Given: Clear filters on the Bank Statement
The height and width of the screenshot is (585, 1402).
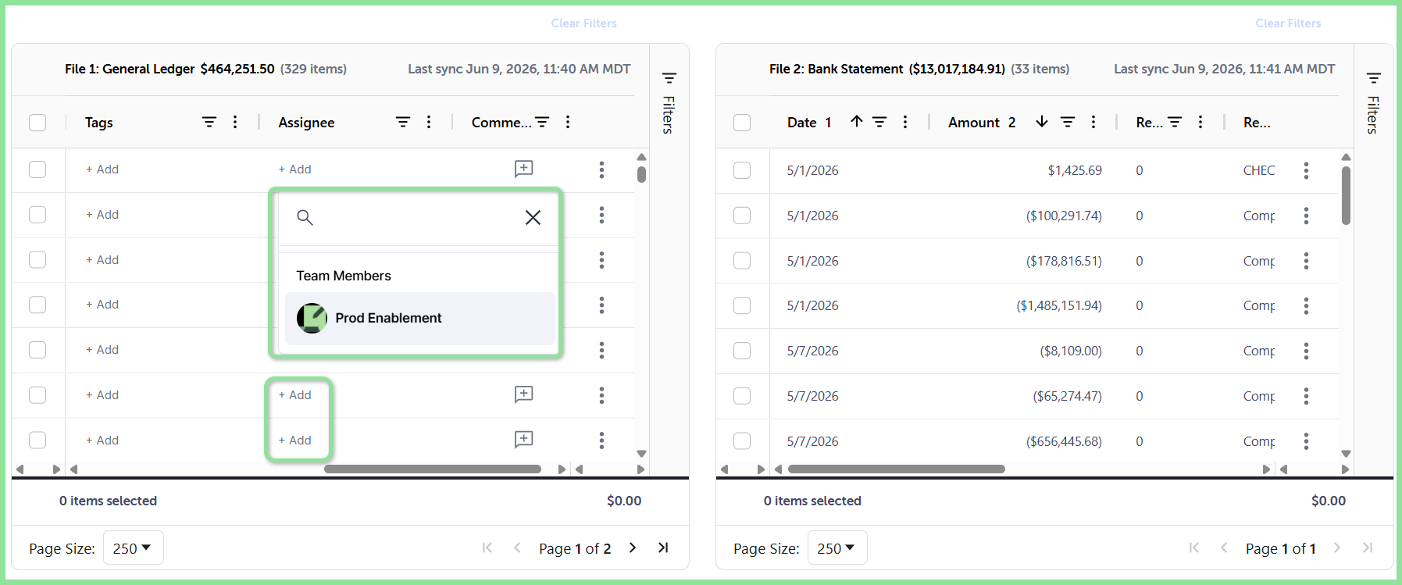Looking at the screenshot, I should coord(1288,23).
